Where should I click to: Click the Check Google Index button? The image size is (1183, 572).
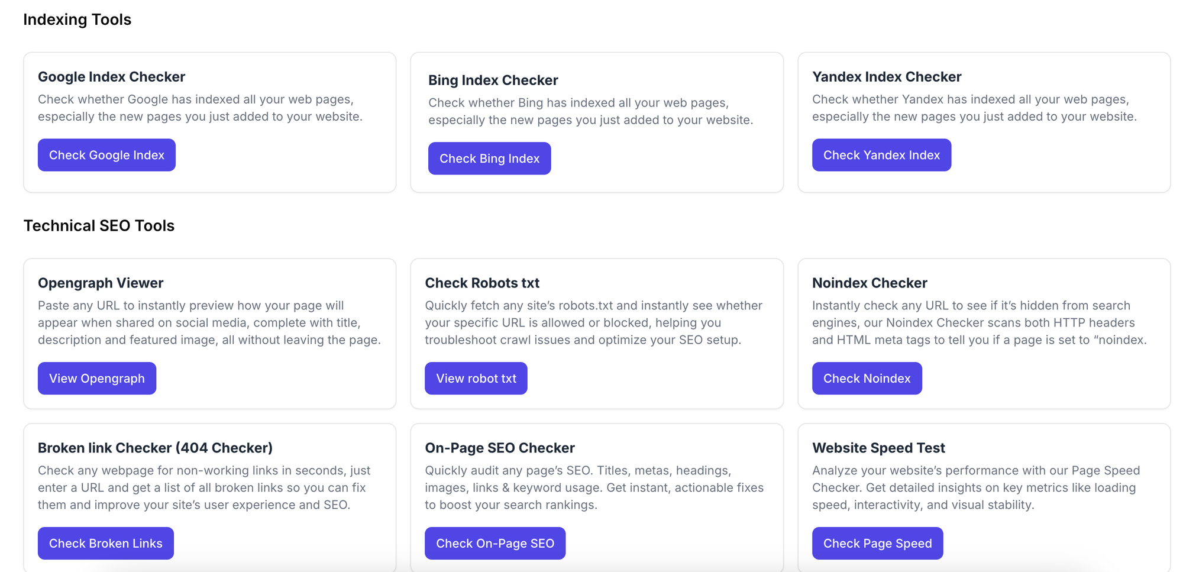click(x=106, y=155)
